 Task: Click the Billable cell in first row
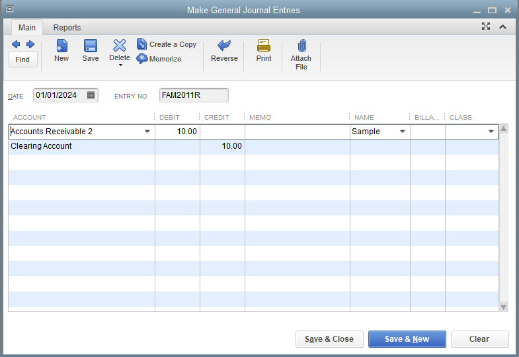pos(428,132)
